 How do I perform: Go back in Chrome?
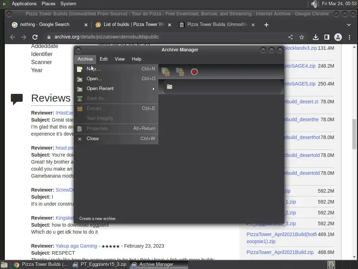point(13,37)
